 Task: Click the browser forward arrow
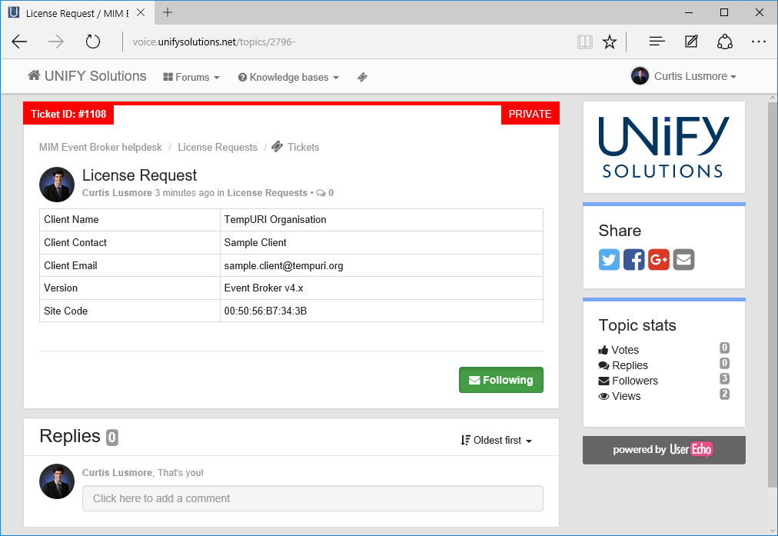click(55, 42)
